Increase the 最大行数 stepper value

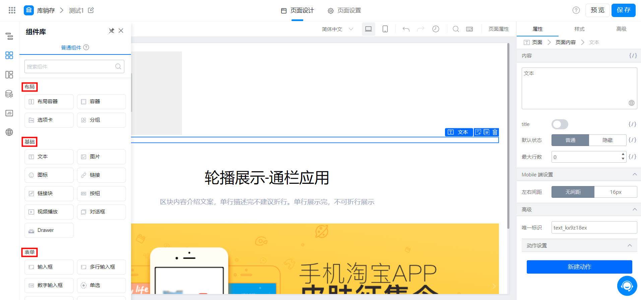[623, 154]
